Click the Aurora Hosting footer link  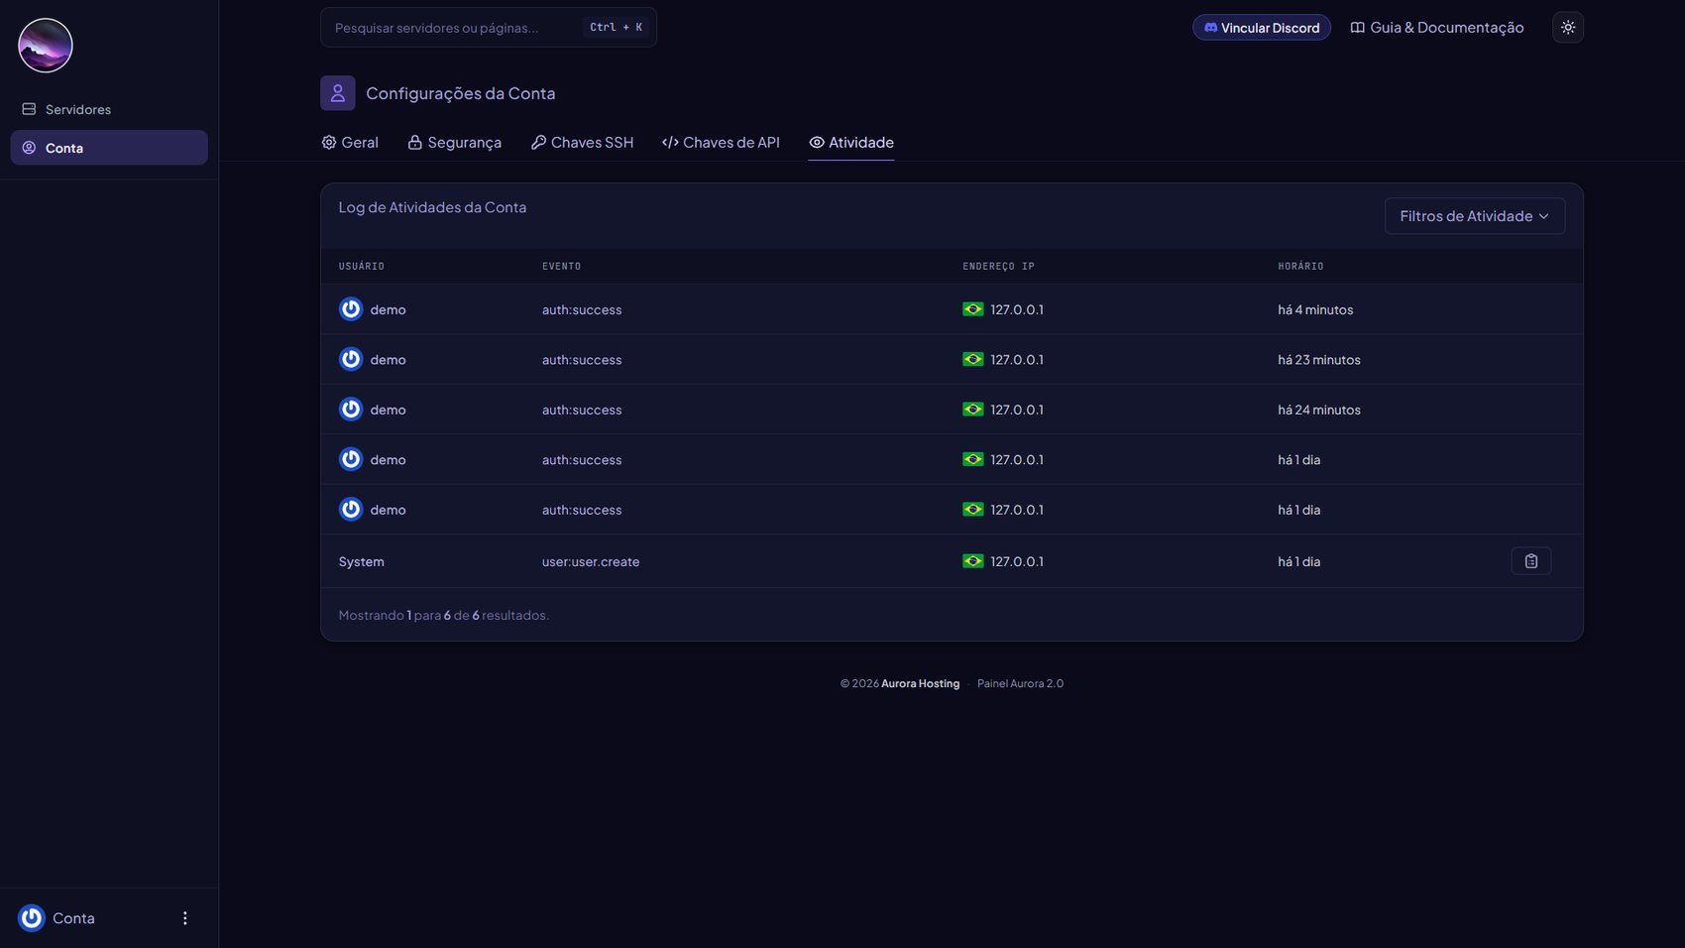coord(920,683)
